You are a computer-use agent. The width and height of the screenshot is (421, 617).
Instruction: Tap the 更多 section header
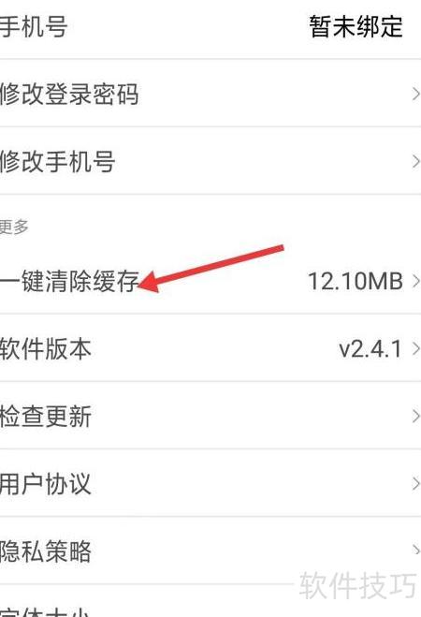coord(14,228)
